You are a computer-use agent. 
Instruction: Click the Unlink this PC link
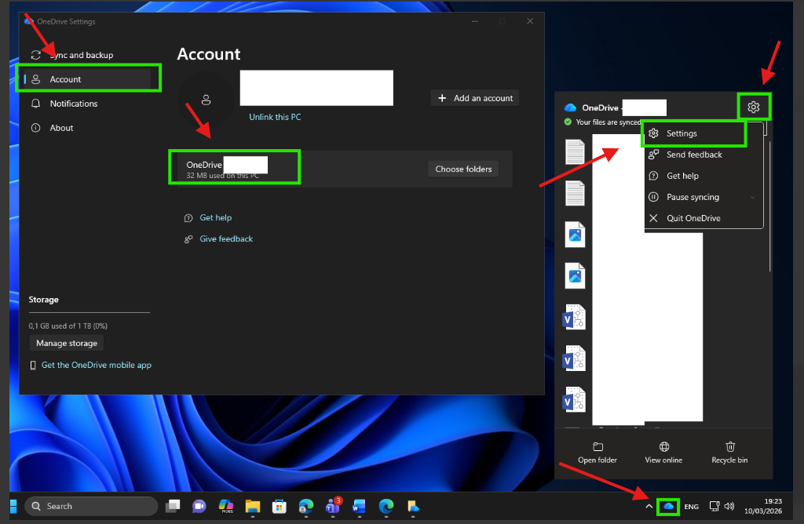coord(275,117)
